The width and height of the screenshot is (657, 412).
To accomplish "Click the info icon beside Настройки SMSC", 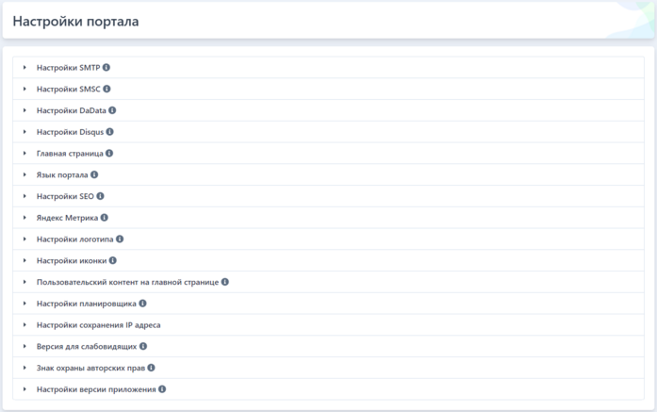I will click(x=107, y=89).
